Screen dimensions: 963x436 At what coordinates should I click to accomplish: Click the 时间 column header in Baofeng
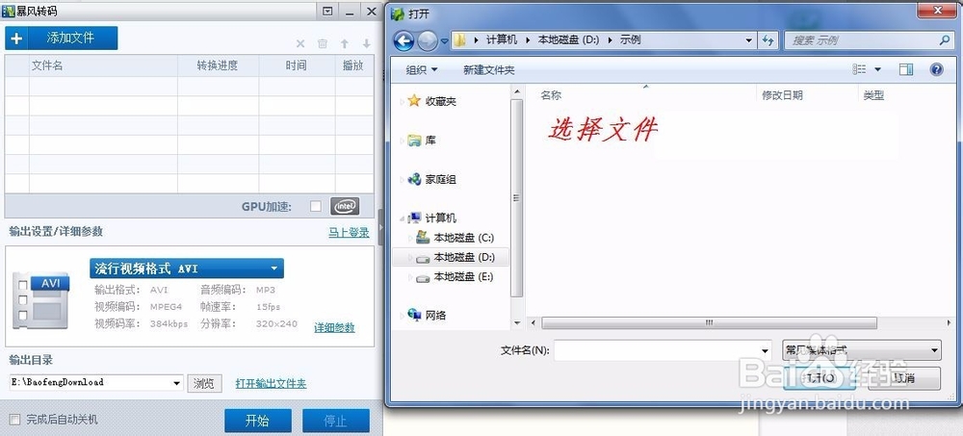coord(297,65)
